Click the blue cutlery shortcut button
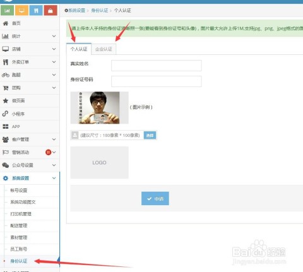 point(36,10)
